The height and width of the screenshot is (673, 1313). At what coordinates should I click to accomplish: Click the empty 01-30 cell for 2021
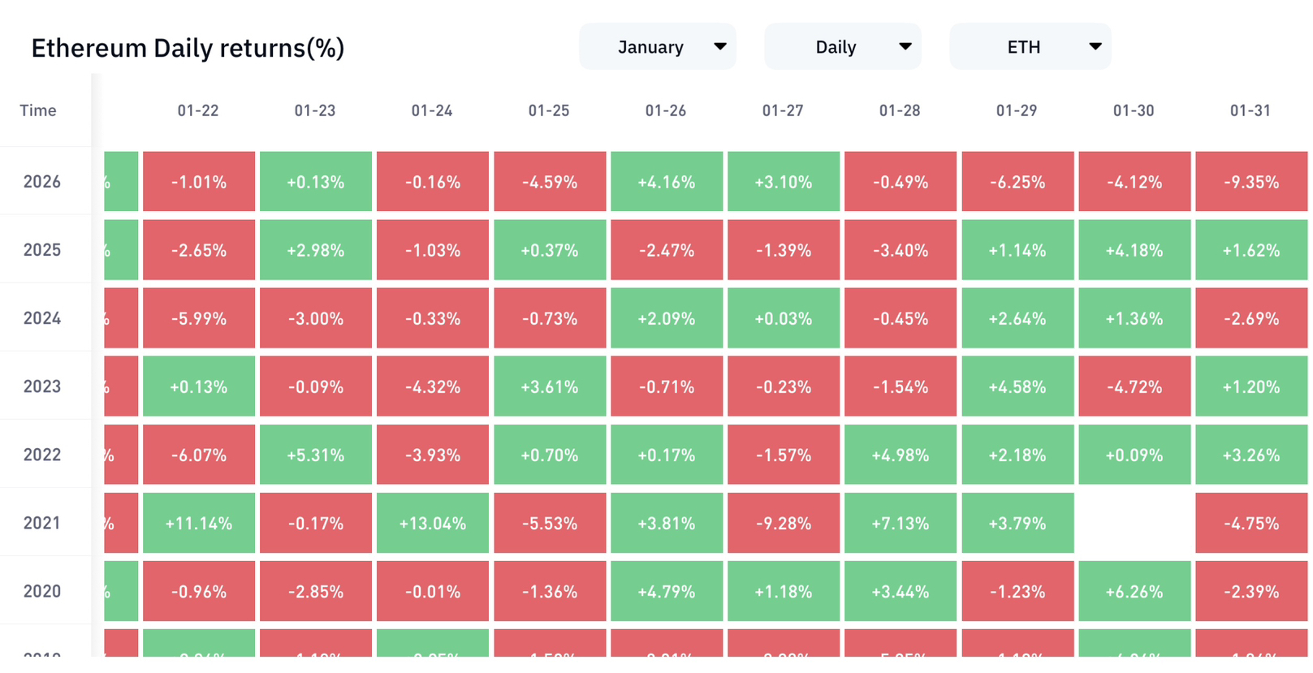(x=1134, y=523)
